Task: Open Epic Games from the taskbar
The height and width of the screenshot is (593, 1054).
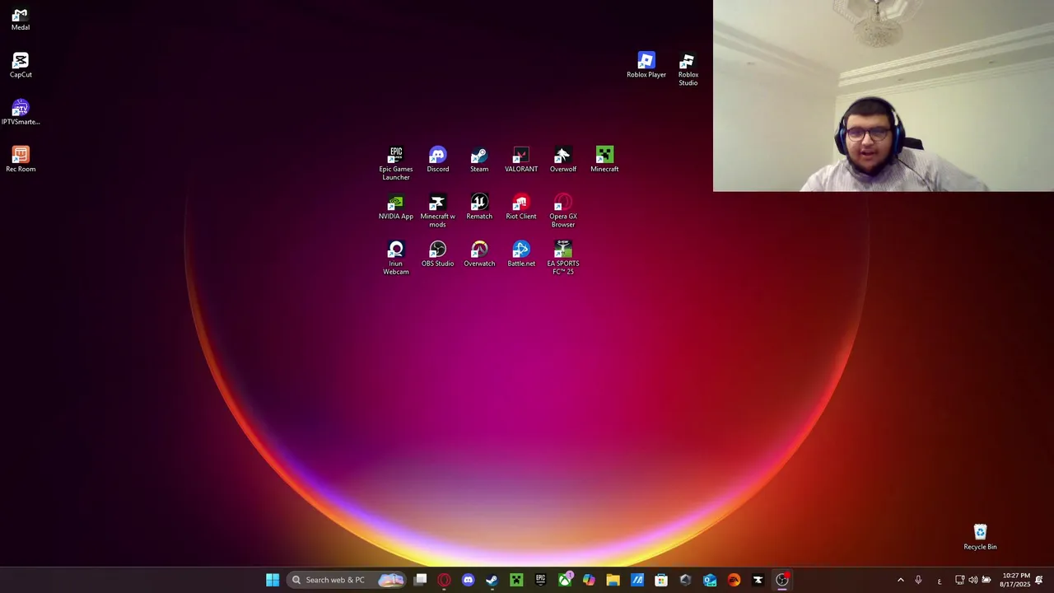Action: pyautogui.click(x=540, y=580)
